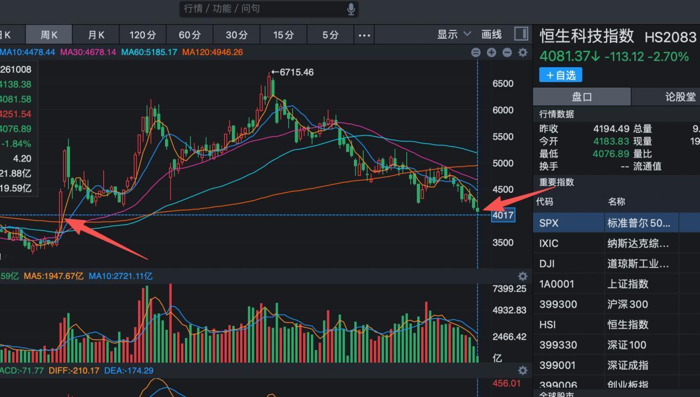Open volume panel settings gear
700x397 pixels.
pyautogui.click(x=522, y=276)
